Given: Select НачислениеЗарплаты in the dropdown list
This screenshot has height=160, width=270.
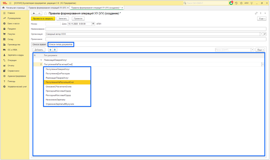Looking at the screenshot, I should click(x=56, y=100).
